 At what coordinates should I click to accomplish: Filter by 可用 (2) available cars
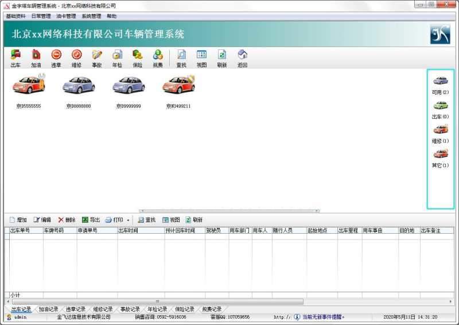[440, 86]
